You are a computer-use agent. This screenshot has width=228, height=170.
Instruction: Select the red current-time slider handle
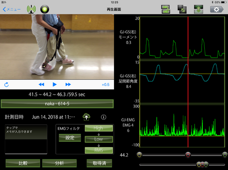[x=188, y=155]
